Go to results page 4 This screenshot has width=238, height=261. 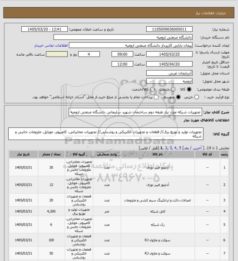click(x=175, y=148)
